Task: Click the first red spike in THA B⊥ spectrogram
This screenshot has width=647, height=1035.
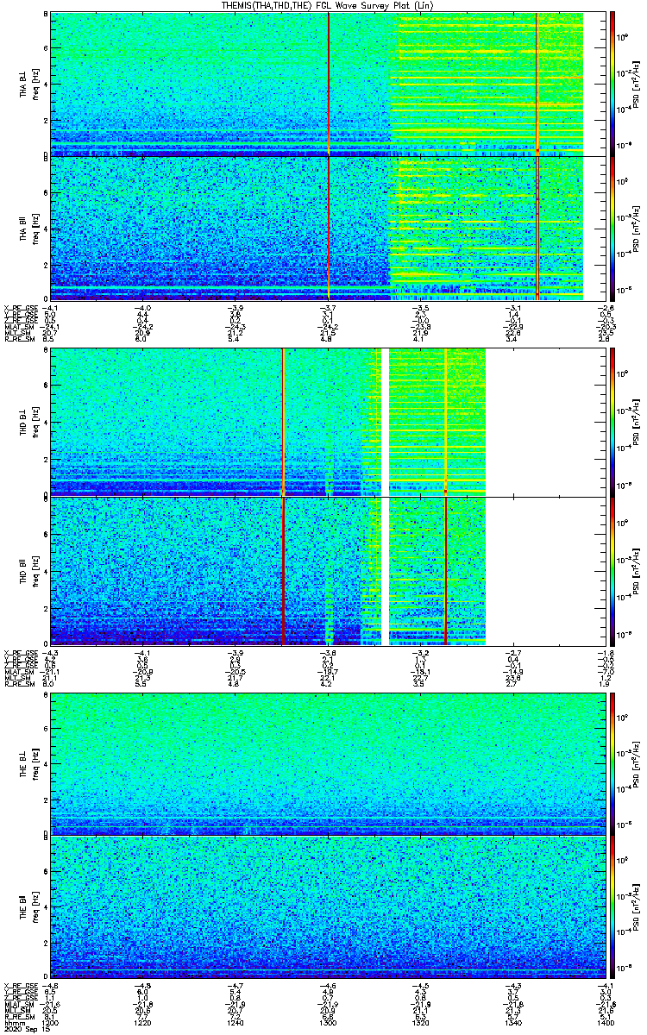Action: point(329,84)
